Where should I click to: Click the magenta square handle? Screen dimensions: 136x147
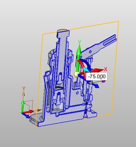pyautogui.click(x=103, y=82)
